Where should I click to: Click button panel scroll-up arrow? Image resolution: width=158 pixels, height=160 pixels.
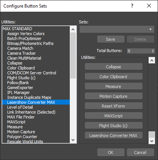click(x=152, y=60)
